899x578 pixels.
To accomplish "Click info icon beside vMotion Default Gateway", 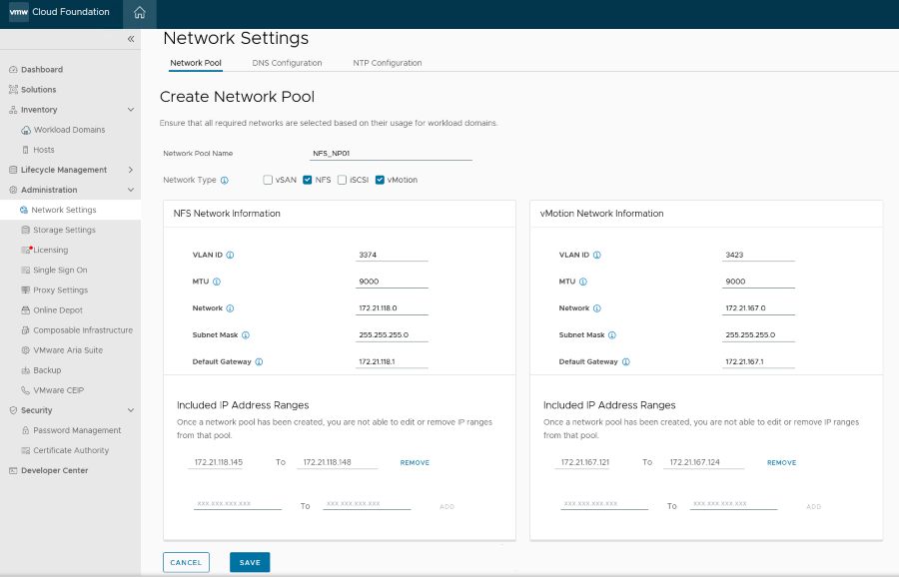I will (x=625, y=362).
